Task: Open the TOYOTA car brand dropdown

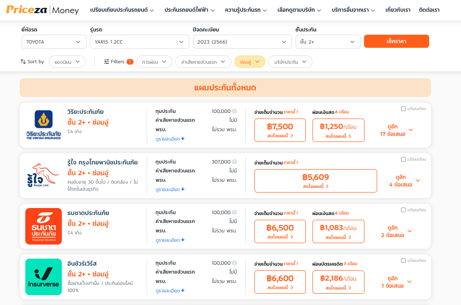Action: pos(54,42)
